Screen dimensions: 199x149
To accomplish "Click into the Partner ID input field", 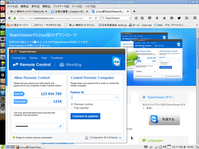I will click(92, 97).
